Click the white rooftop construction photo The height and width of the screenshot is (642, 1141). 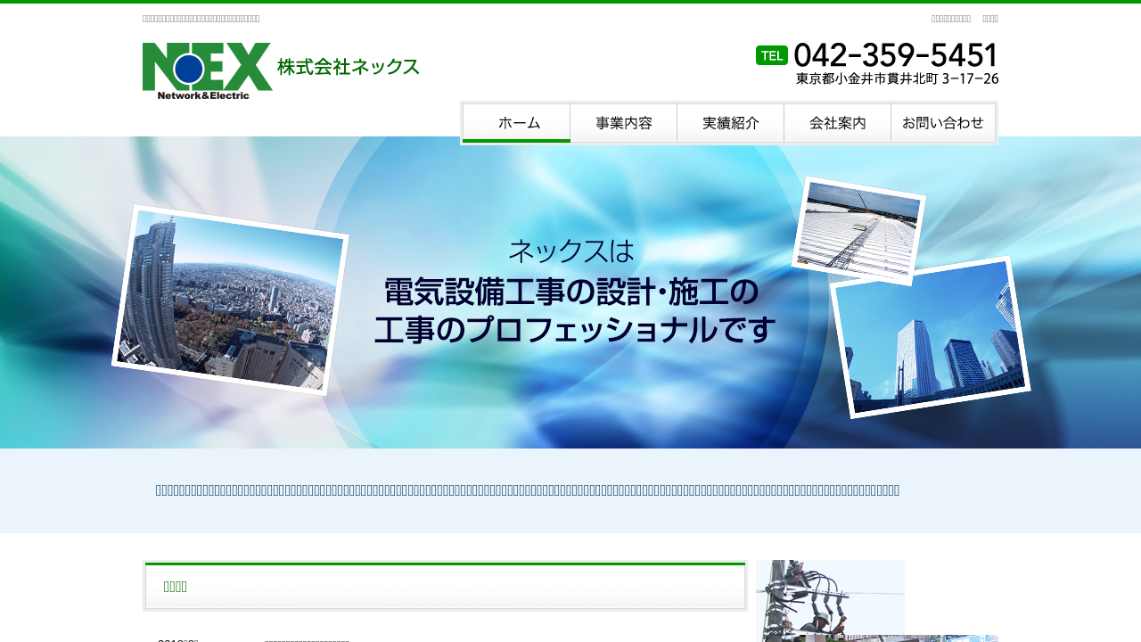point(858,230)
